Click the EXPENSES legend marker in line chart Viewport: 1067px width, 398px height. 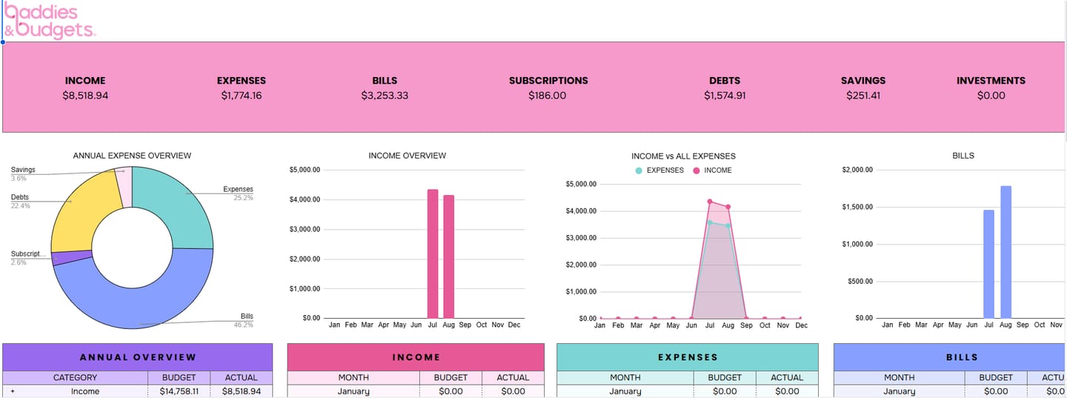point(639,170)
